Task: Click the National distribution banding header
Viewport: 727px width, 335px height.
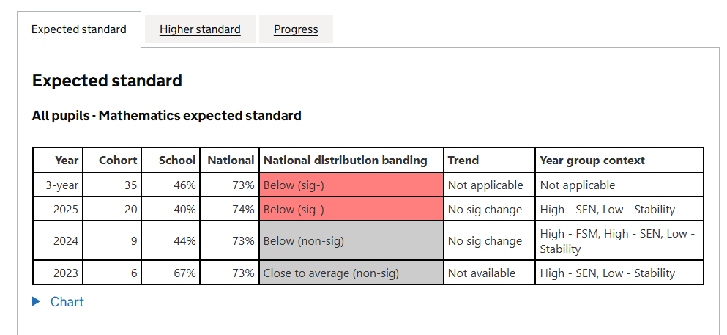Action: click(345, 160)
